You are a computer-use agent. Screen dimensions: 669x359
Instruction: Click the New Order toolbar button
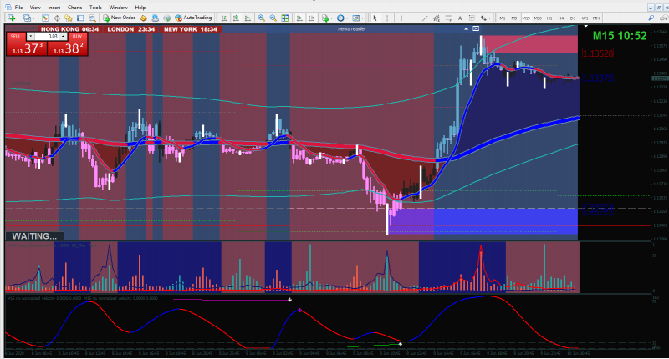tap(119, 18)
